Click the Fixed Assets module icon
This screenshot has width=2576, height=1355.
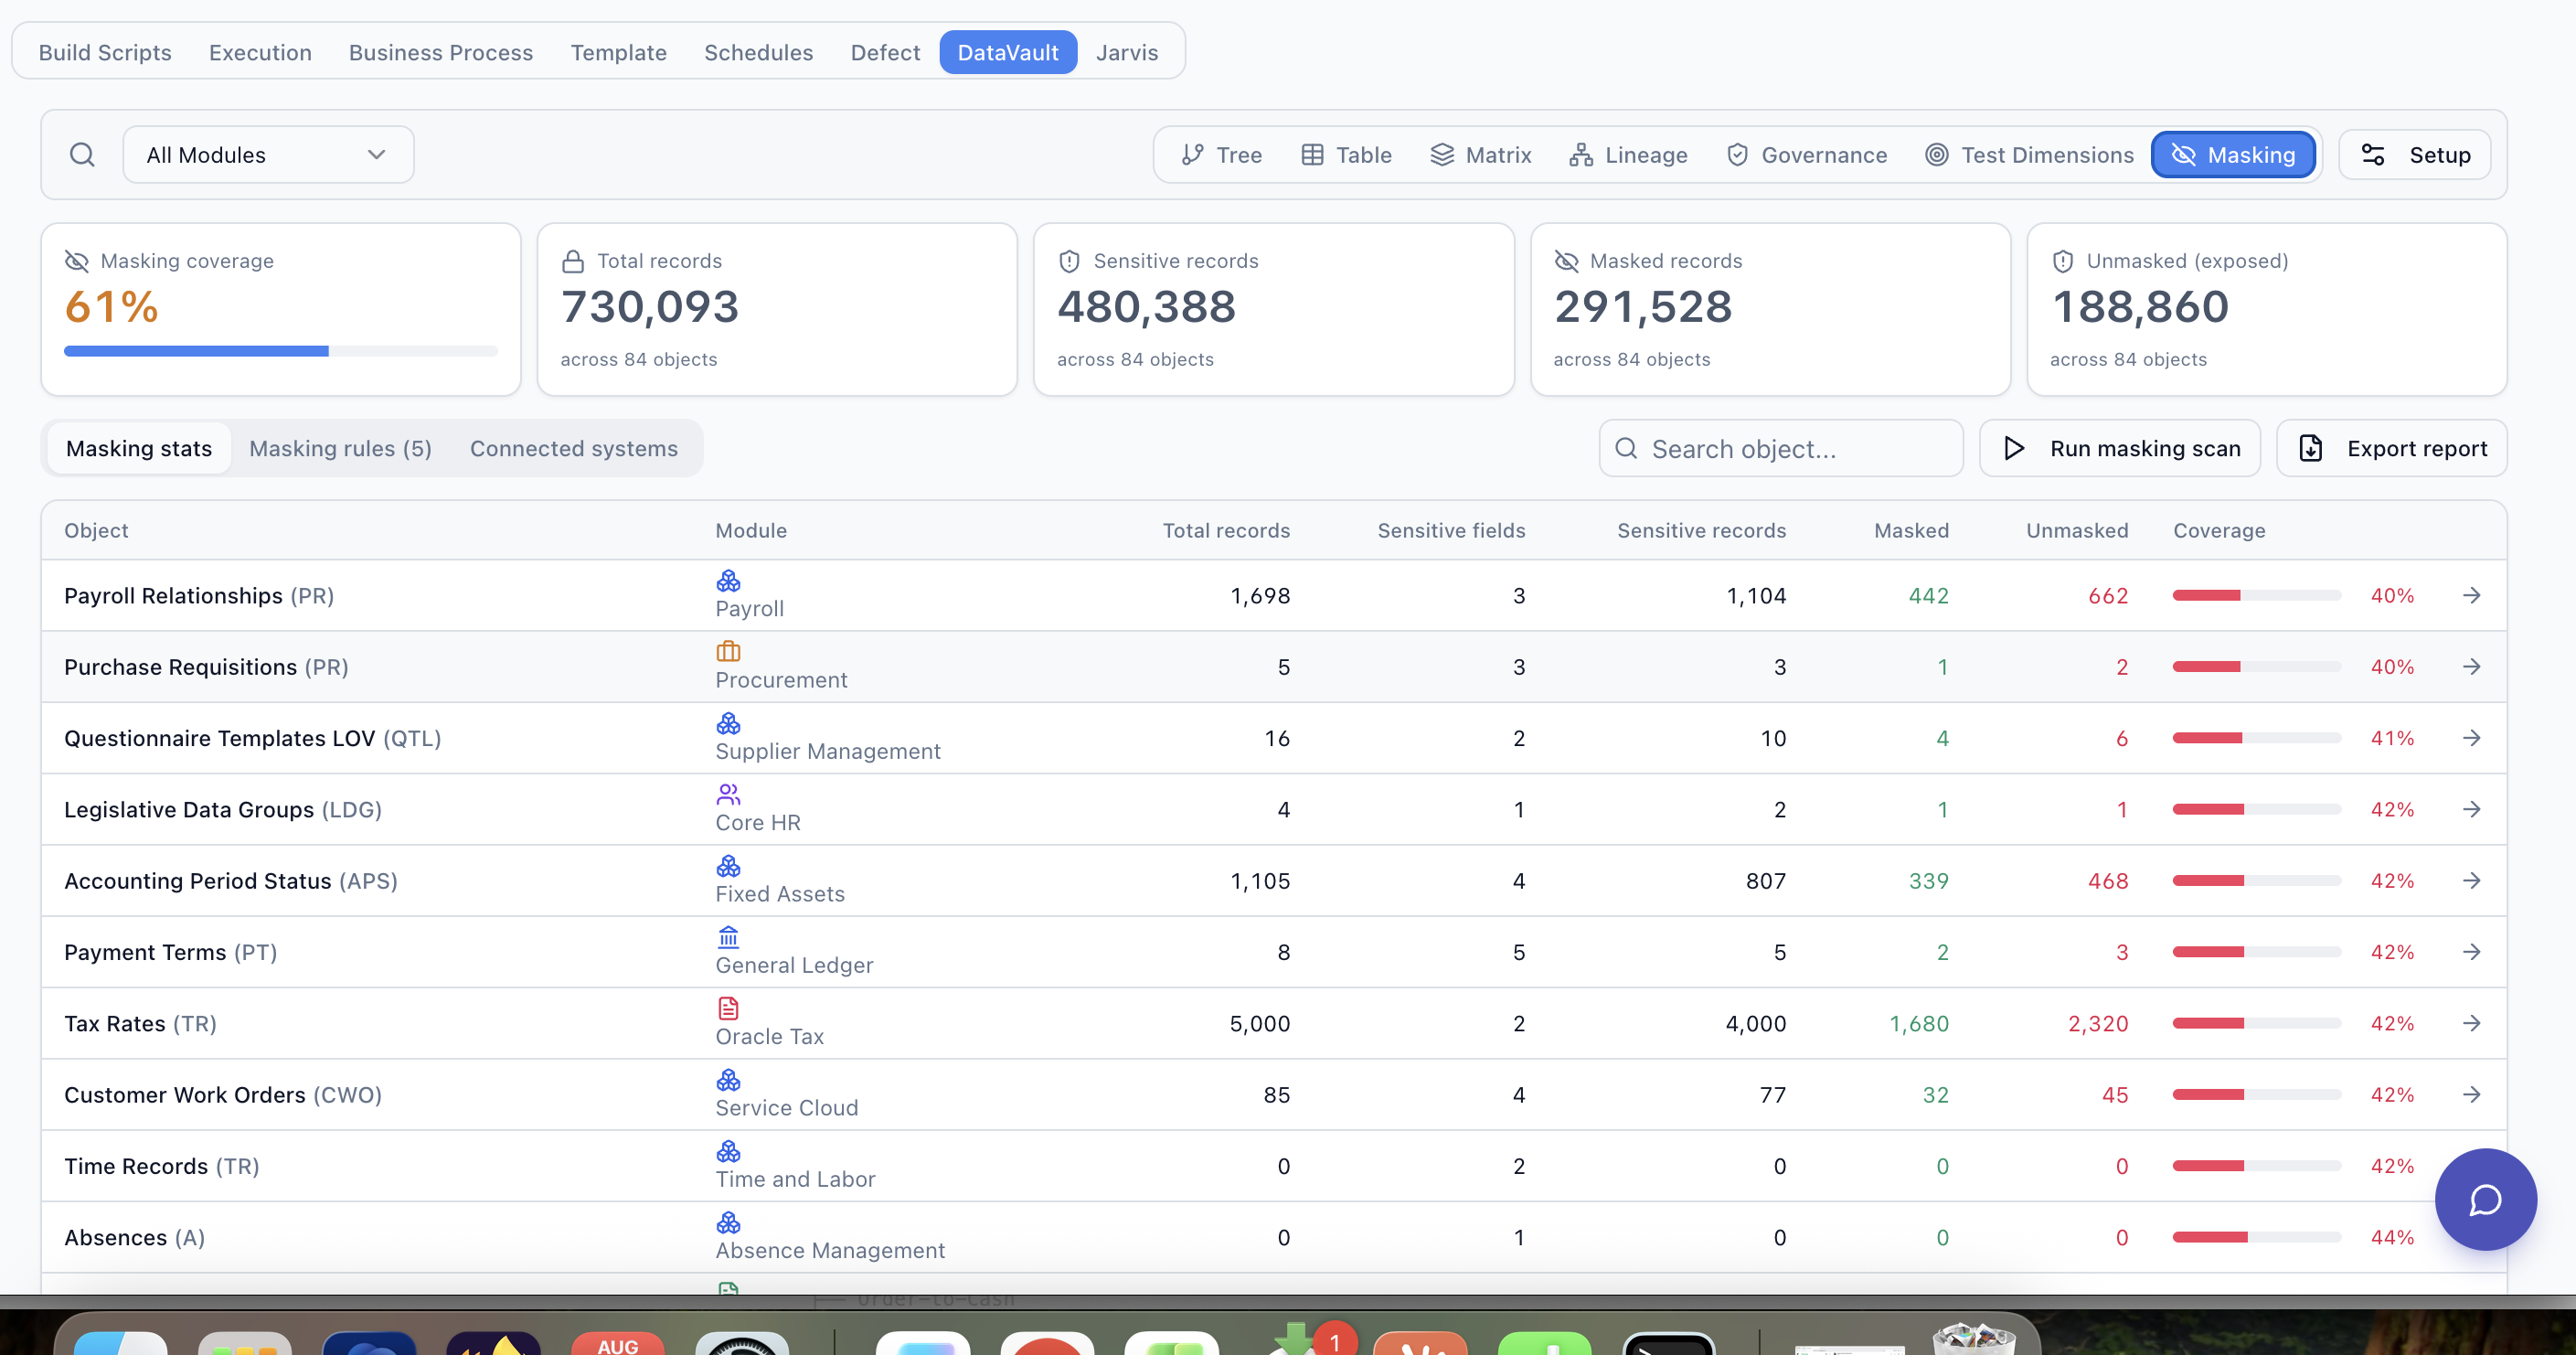pos(728,865)
